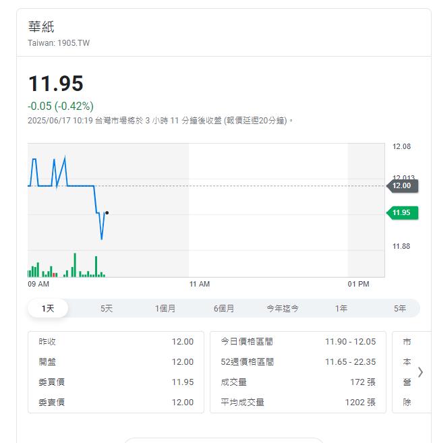
Task: Click the tallest green volume bar in chart
Action: point(75,265)
